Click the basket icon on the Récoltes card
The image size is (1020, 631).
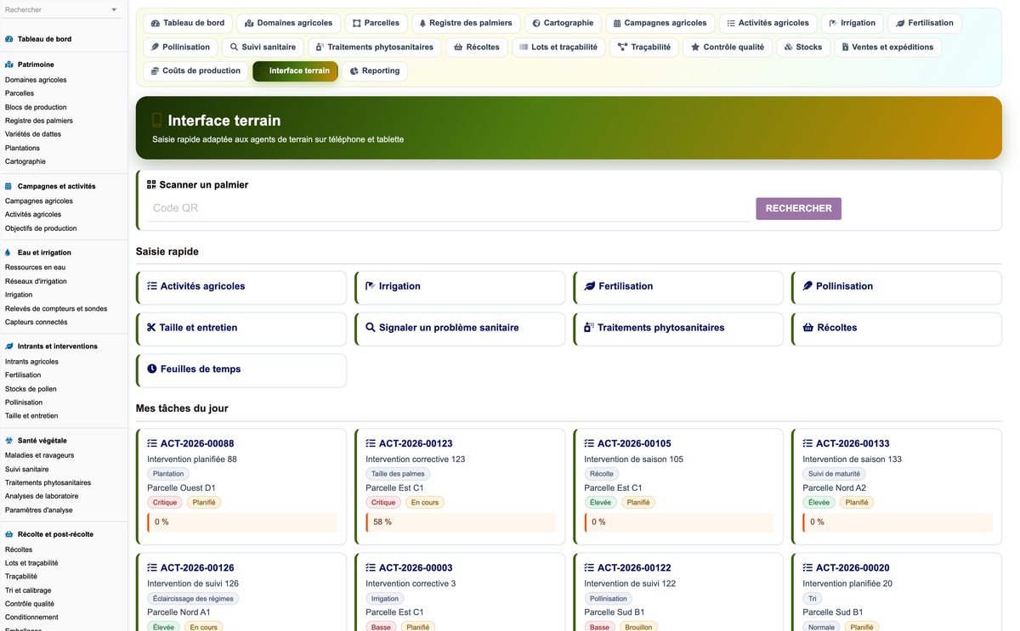point(807,327)
